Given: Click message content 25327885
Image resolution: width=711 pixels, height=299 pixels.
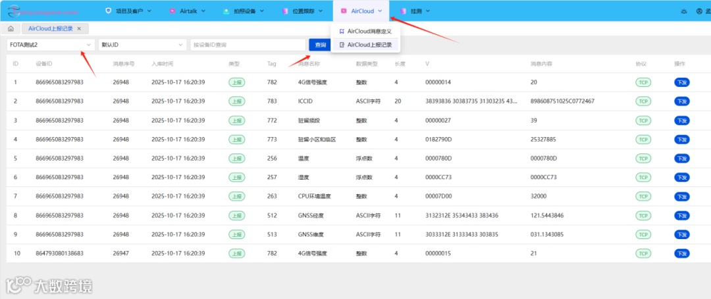Looking at the screenshot, I should tap(543, 139).
